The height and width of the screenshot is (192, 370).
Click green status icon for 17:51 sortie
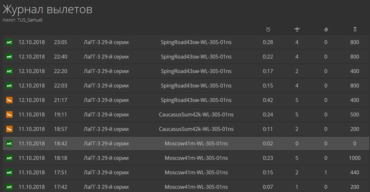[9, 172]
